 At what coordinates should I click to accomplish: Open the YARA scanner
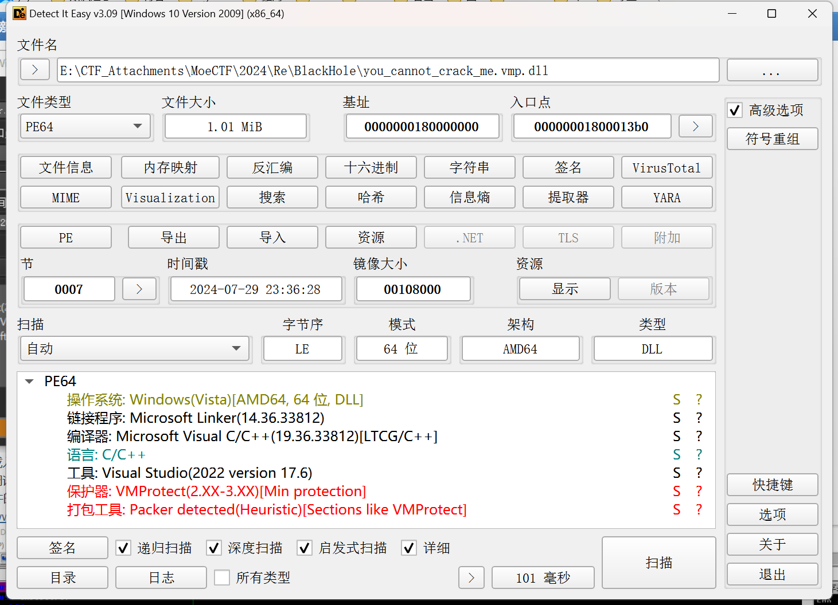click(666, 197)
